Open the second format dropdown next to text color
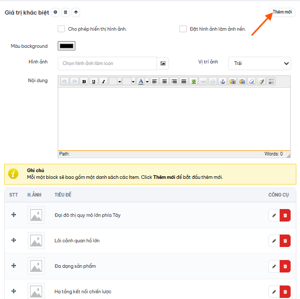The height and width of the screenshot is (299, 300). pos(129,82)
